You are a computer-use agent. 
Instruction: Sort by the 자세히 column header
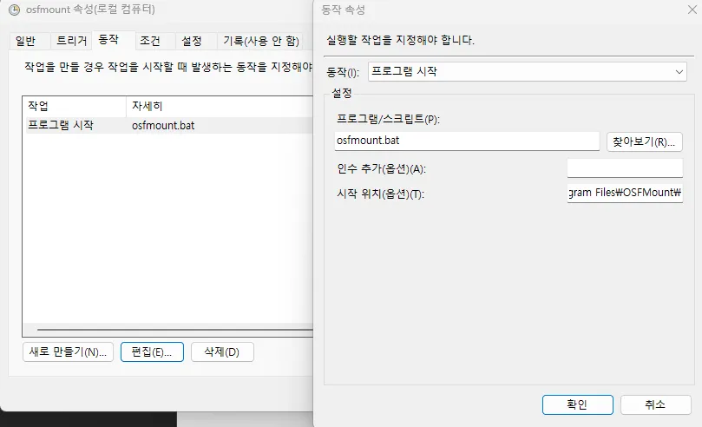pyautogui.click(x=217, y=106)
